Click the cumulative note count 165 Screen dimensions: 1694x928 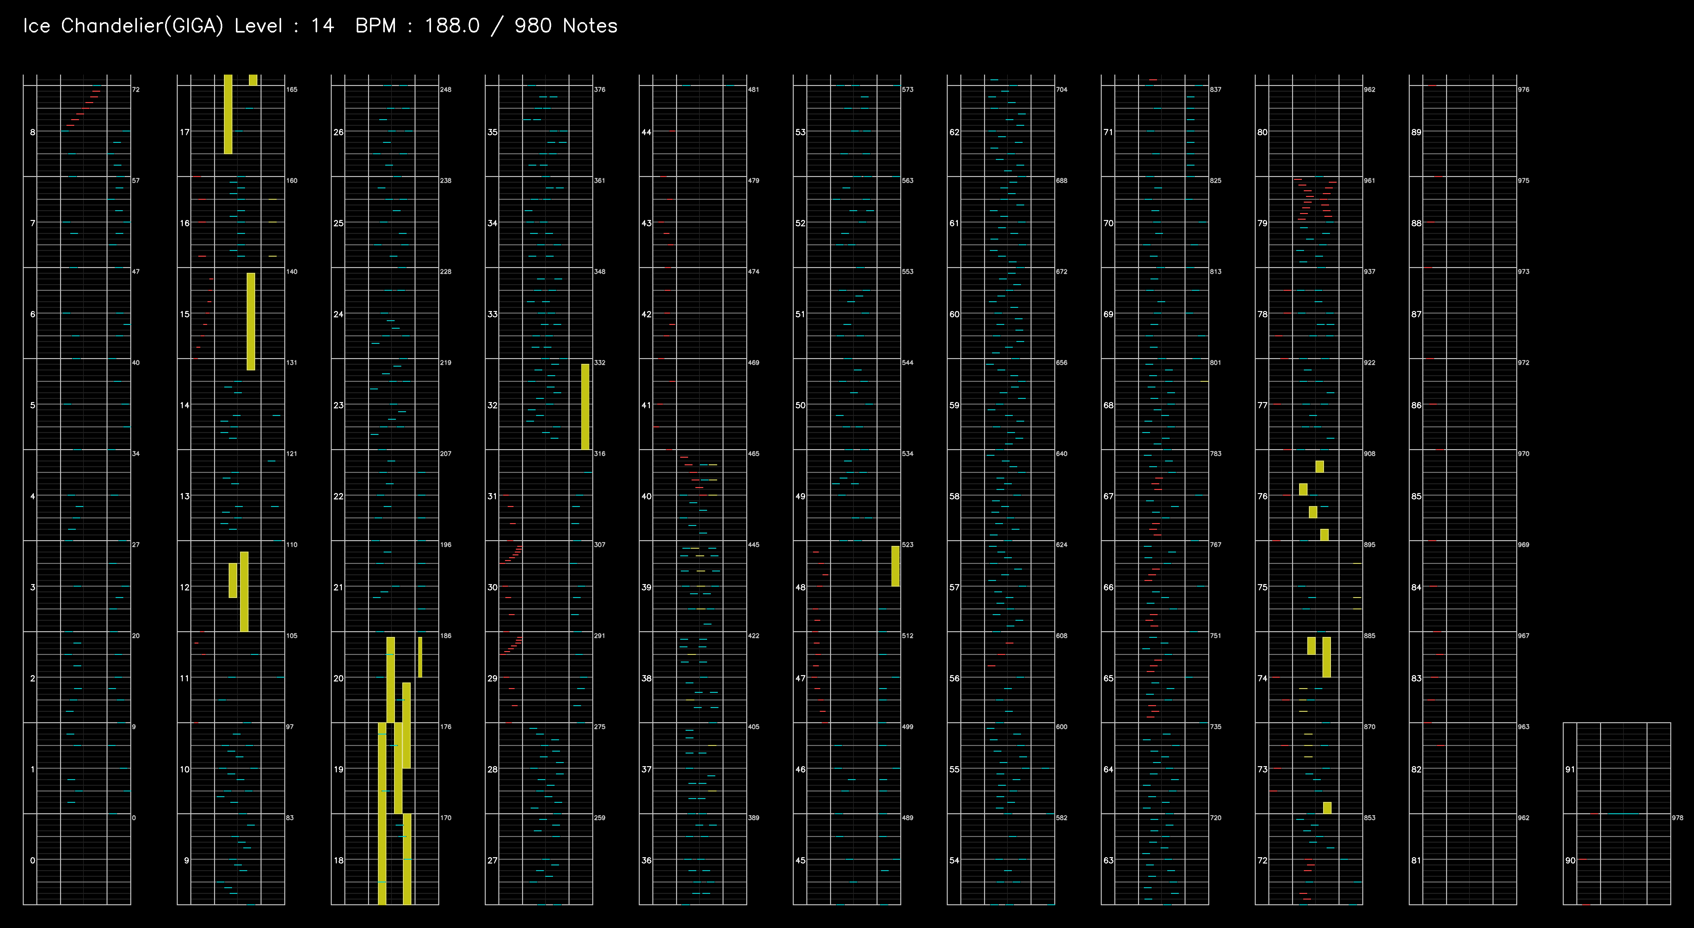(291, 89)
